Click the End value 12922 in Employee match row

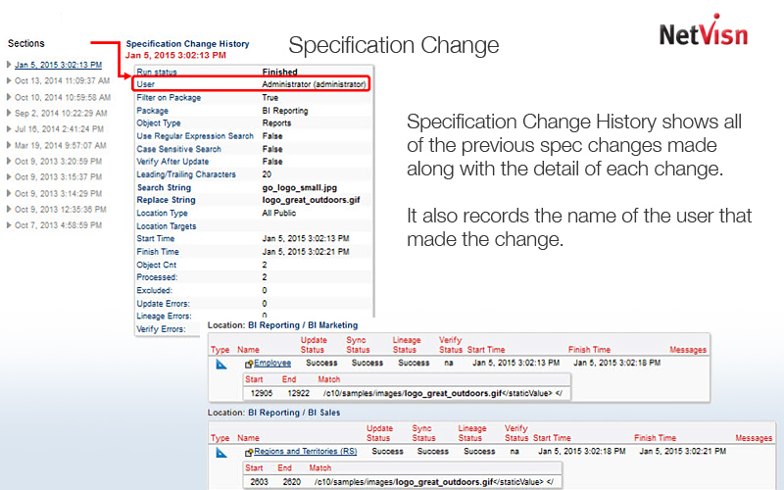click(299, 393)
